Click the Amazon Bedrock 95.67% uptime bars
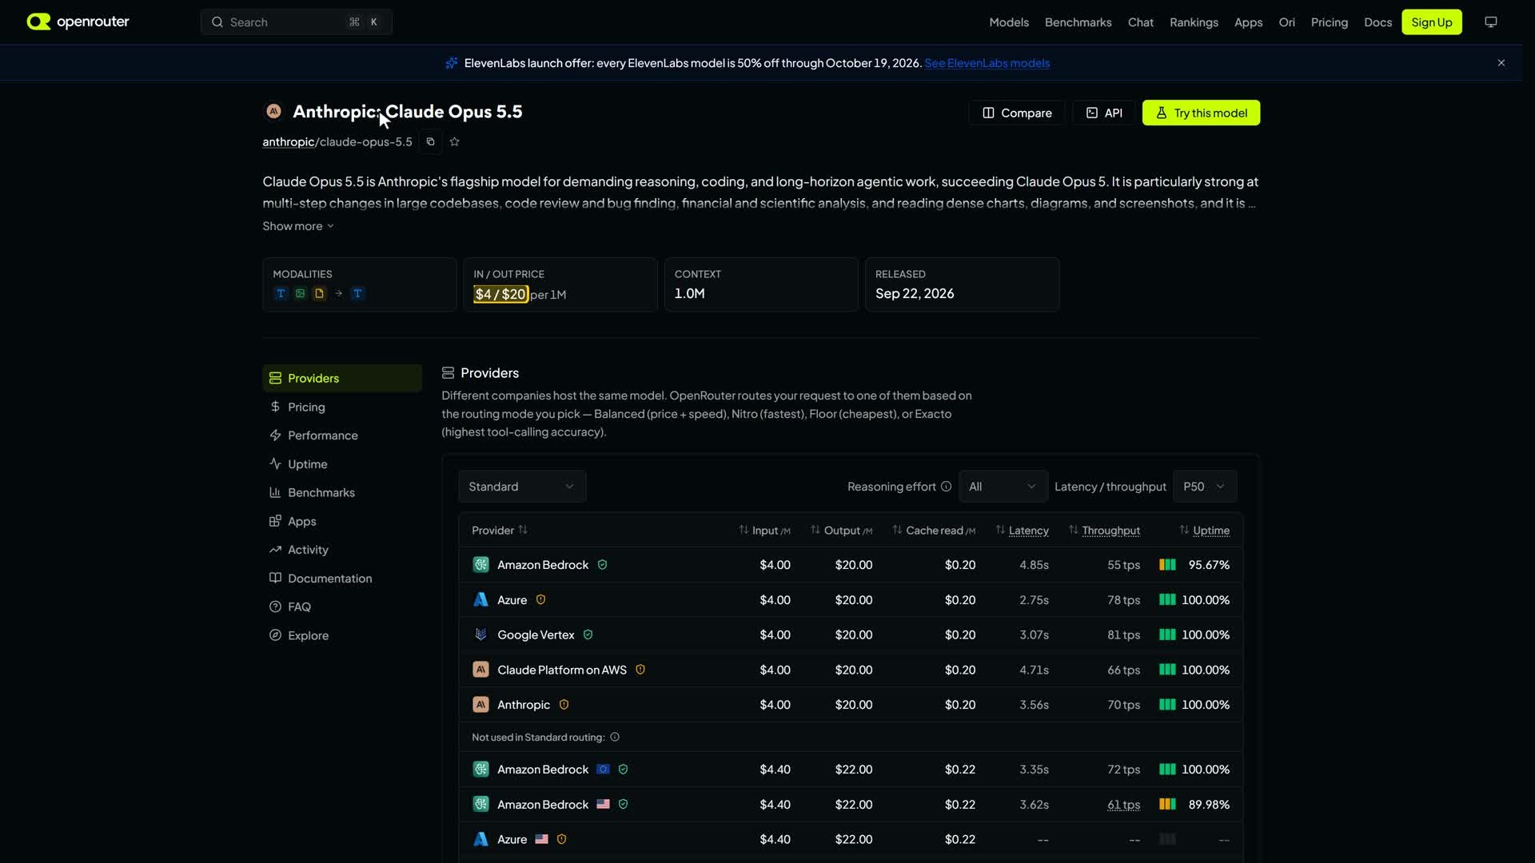1535x863 pixels. coord(1167,565)
